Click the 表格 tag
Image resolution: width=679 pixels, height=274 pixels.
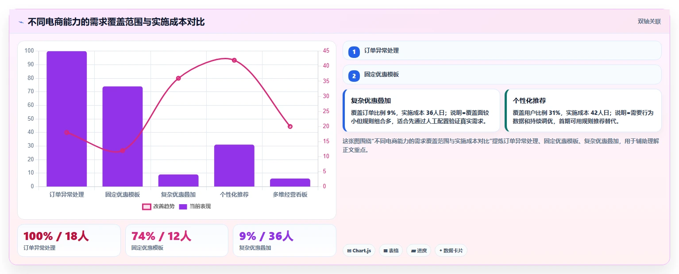(x=391, y=251)
